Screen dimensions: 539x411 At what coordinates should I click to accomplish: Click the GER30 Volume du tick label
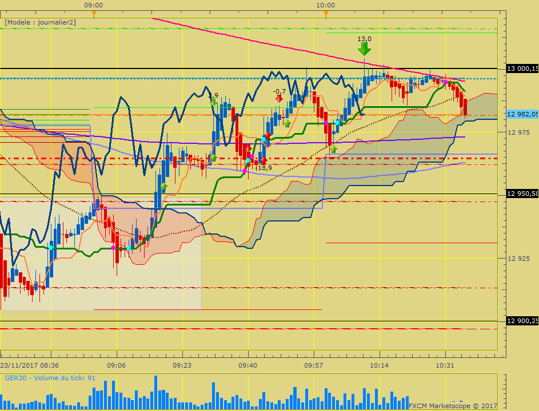[x=50, y=378]
